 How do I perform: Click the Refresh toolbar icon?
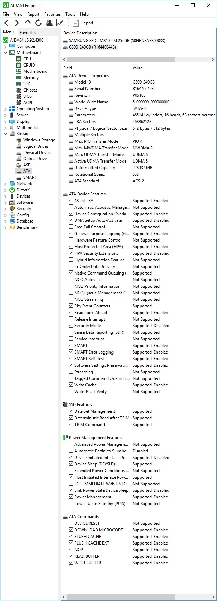[x=38, y=23]
